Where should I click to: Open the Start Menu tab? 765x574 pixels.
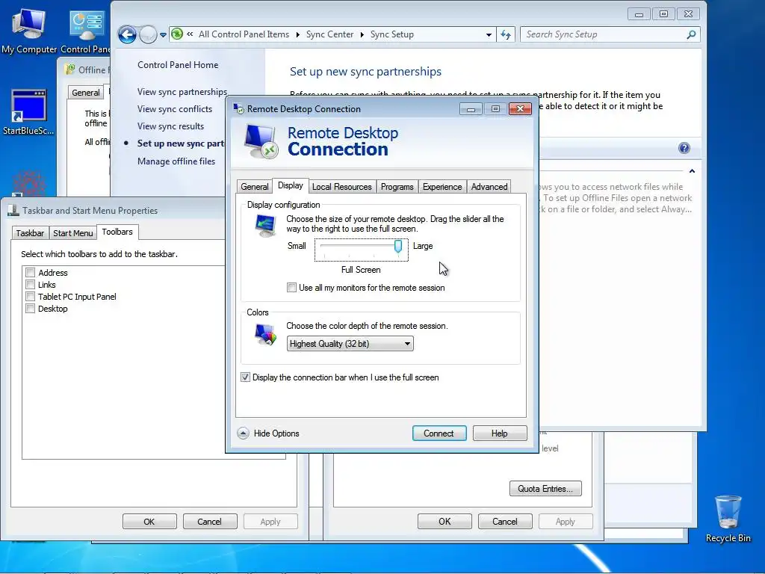pos(72,233)
